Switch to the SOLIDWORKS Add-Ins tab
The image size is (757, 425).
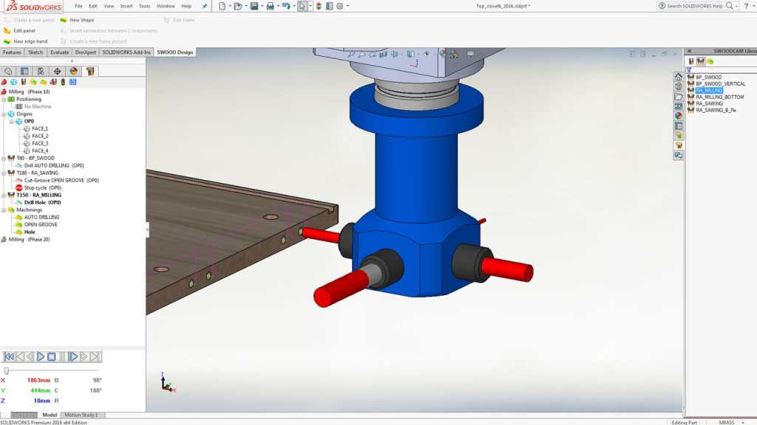pos(126,52)
